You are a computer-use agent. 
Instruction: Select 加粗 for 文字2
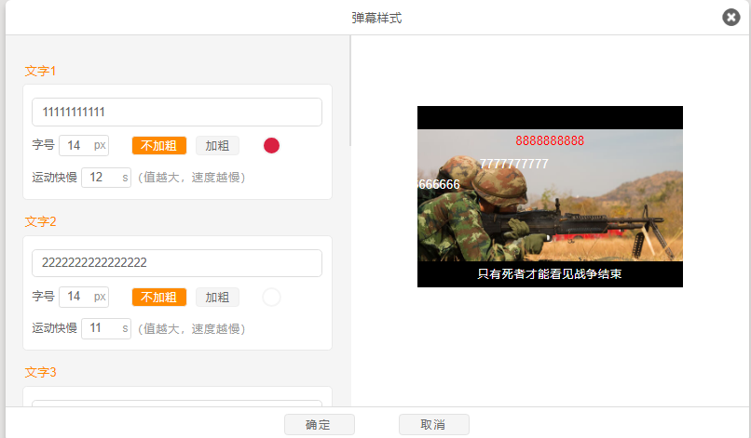coord(217,297)
